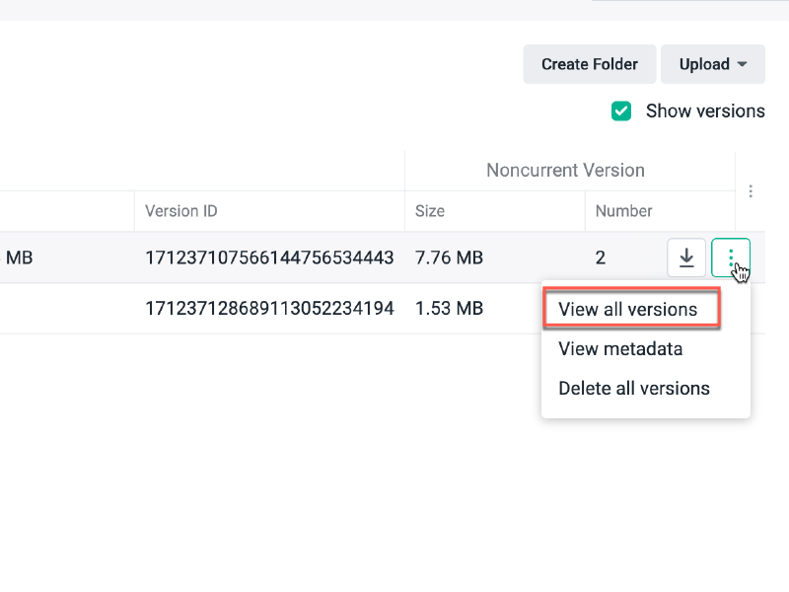
Task: Select version ID ending in 6534443
Action: (x=269, y=258)
